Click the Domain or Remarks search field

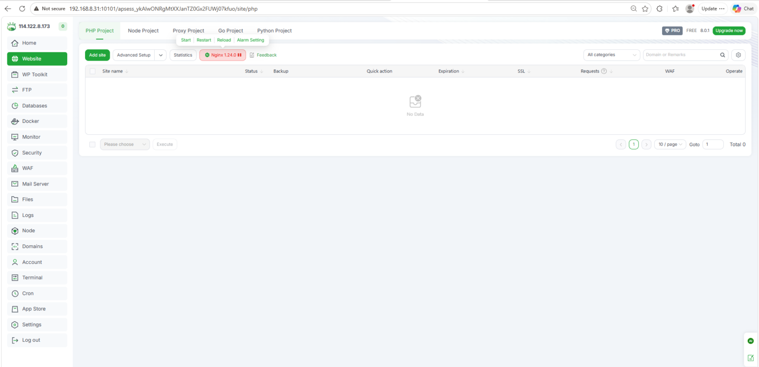(681, 55)
